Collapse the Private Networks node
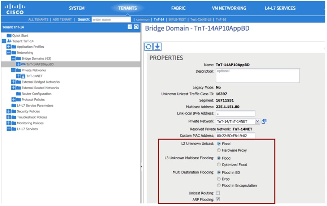The width and height of the screenshot is (327, 206). click(x=13, y=70)
